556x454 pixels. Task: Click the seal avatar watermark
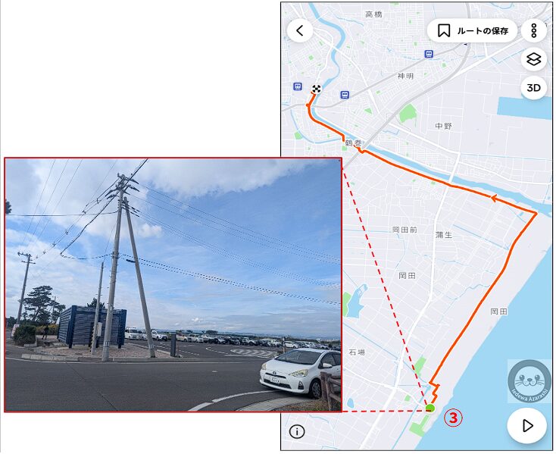tap(530, 382)
